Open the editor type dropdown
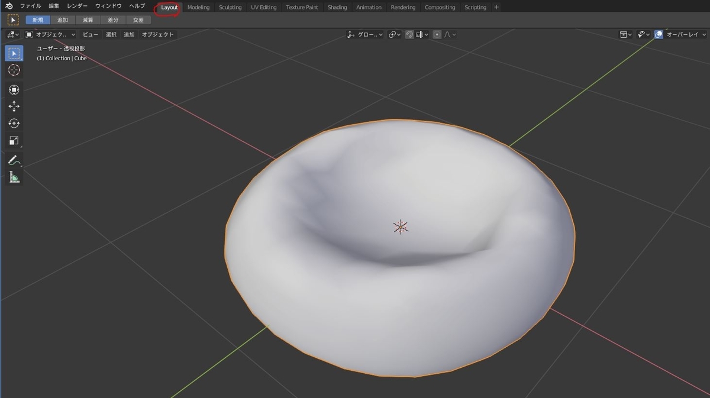The image size is (710, 398). [13, 35]
